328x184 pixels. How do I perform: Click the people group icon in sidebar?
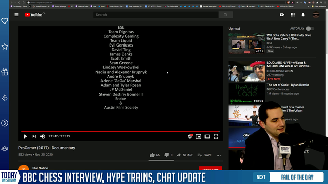(x=5, y=148)
